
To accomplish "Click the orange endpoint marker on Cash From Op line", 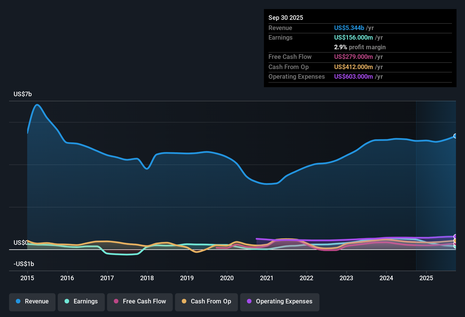I will coord(455,241).
